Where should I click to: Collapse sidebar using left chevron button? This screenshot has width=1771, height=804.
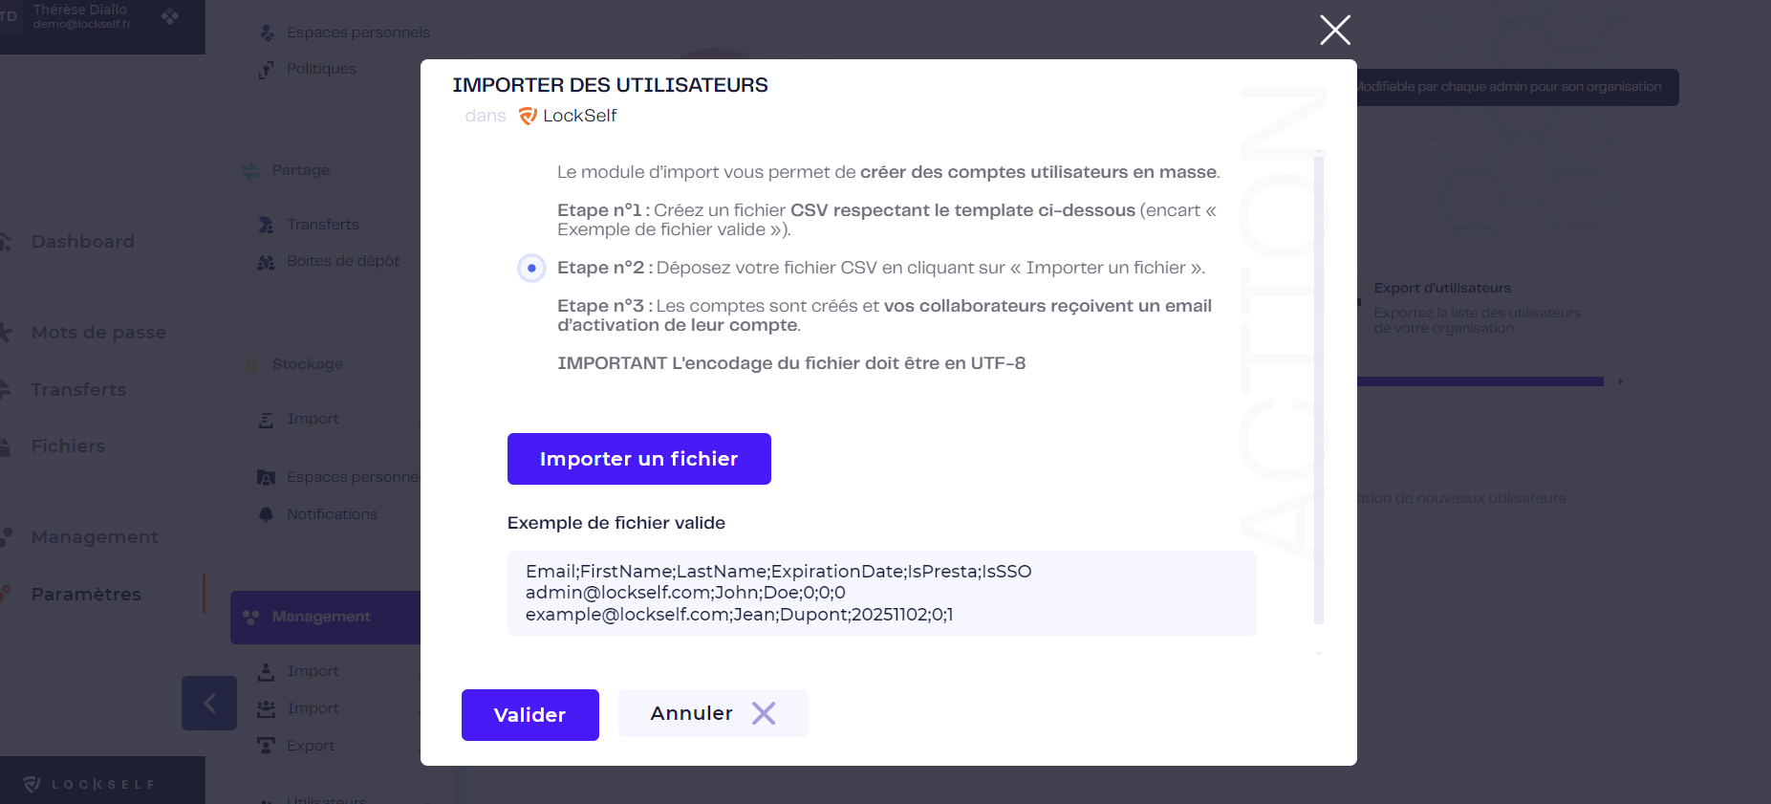tap(209, 704)
